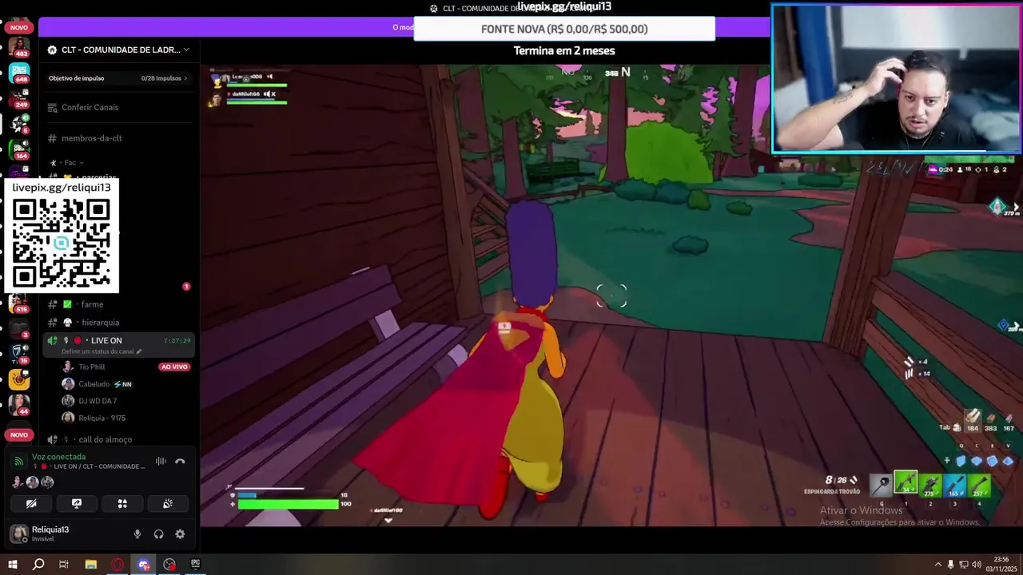Screen dimensions: 1023x575
Task: Click Tio Phill in voice channel
Action: click(92, 367)
